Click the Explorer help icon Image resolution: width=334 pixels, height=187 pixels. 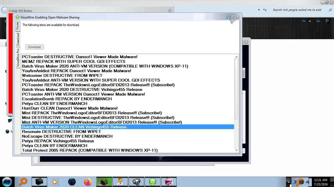[x=328, y=21]
